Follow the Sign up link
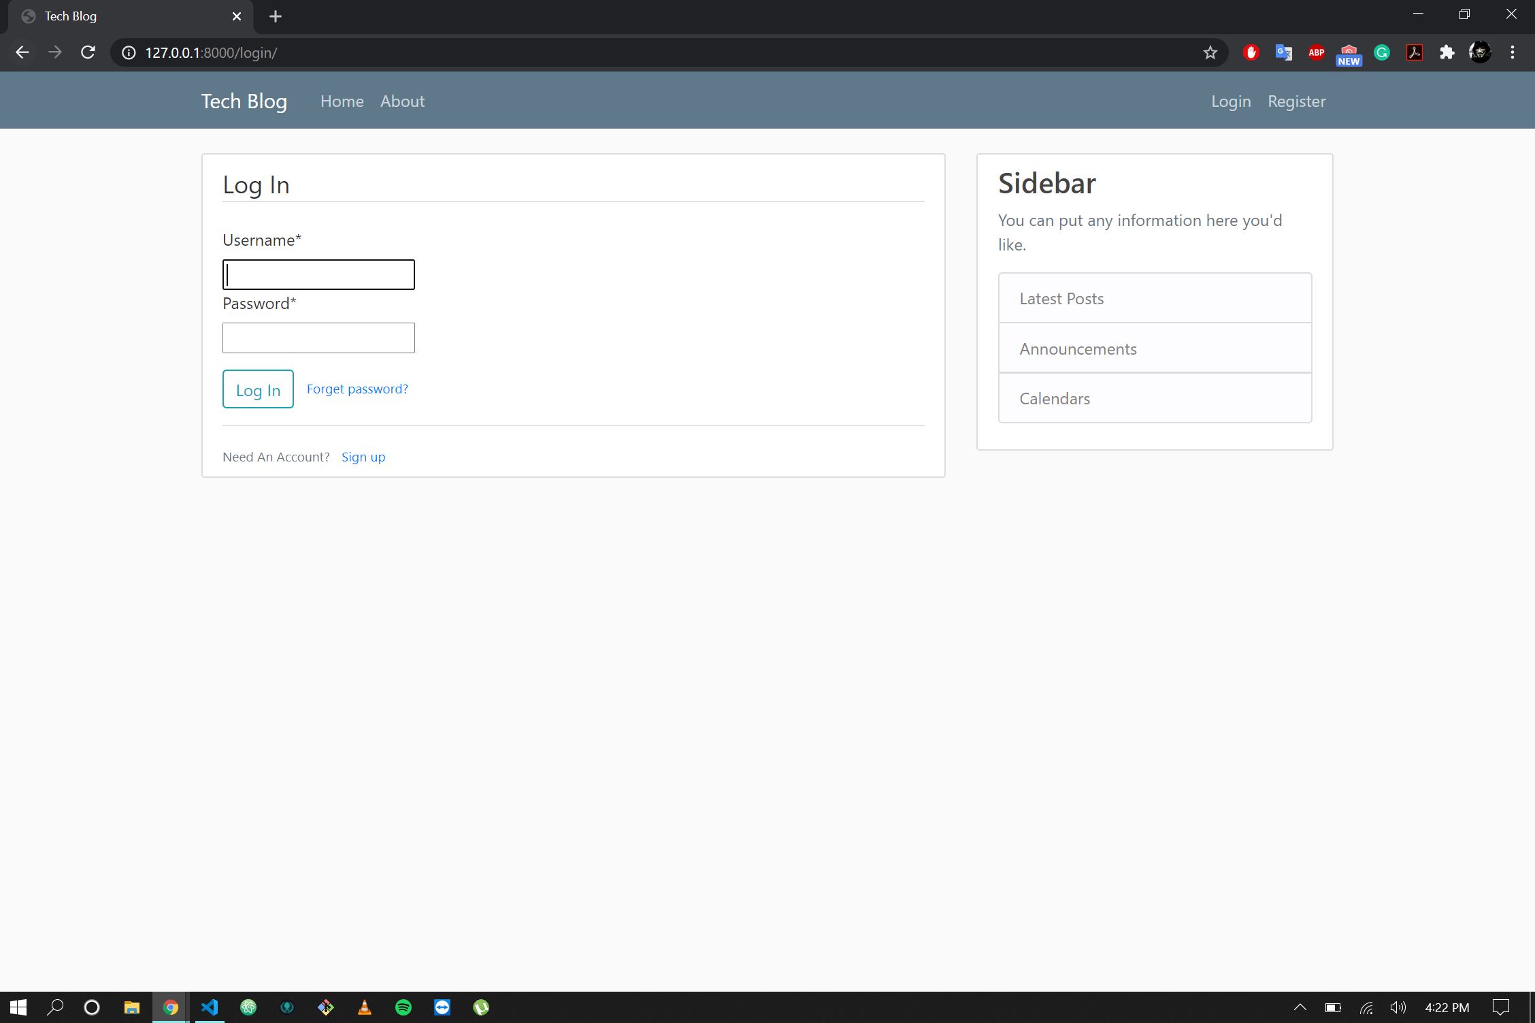The width and height of the screenshot is (1535, 1023). pyautogui.click(x=363, y=457)
